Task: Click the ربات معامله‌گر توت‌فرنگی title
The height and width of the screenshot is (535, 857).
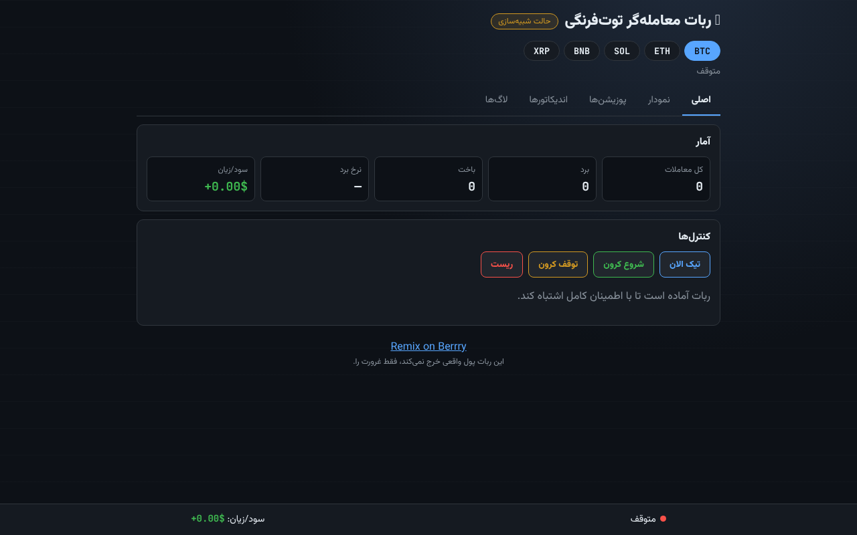Action: [x=642, y=21]
